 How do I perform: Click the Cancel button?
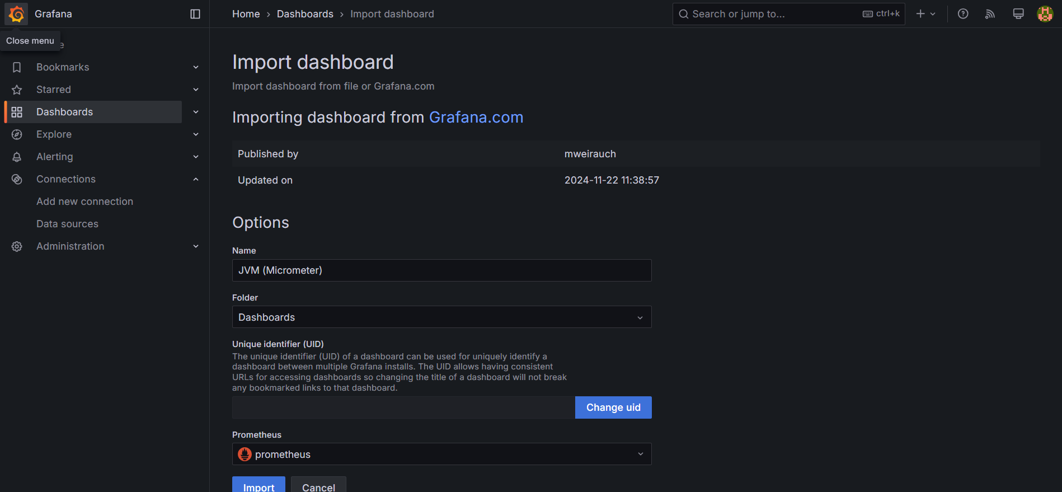click(x=318, y=485)
